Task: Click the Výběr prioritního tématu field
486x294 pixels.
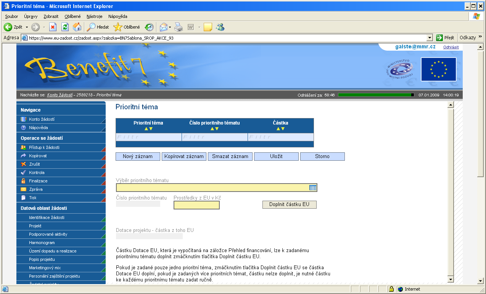Action: [x=217, y=187]
